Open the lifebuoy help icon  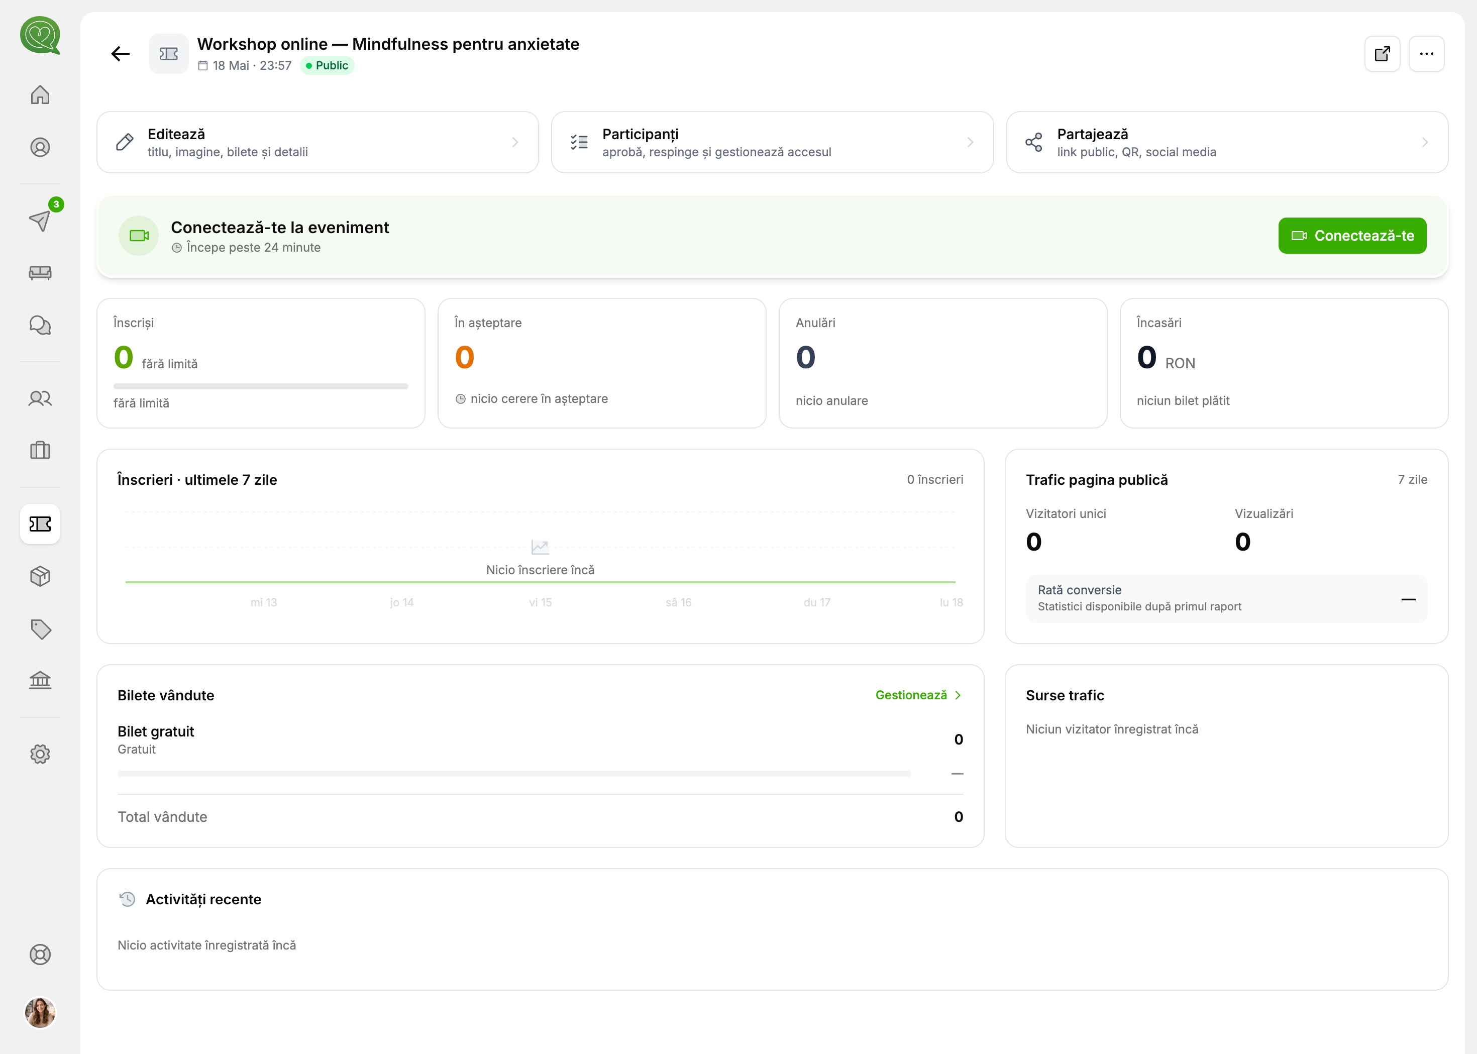tap(40, 955)
